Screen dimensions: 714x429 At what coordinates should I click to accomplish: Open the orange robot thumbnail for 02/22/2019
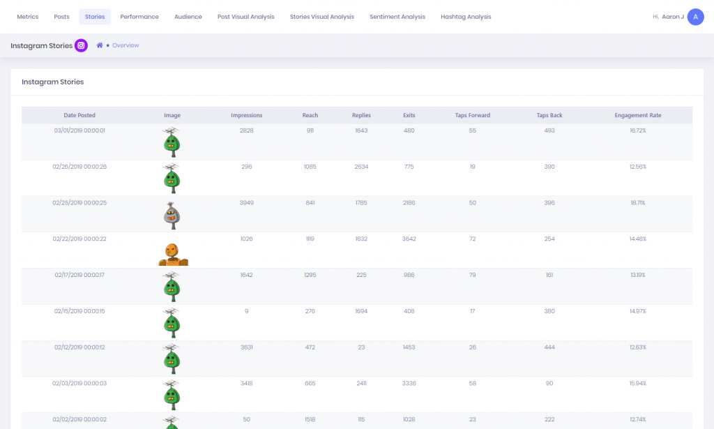pos(173,254)
